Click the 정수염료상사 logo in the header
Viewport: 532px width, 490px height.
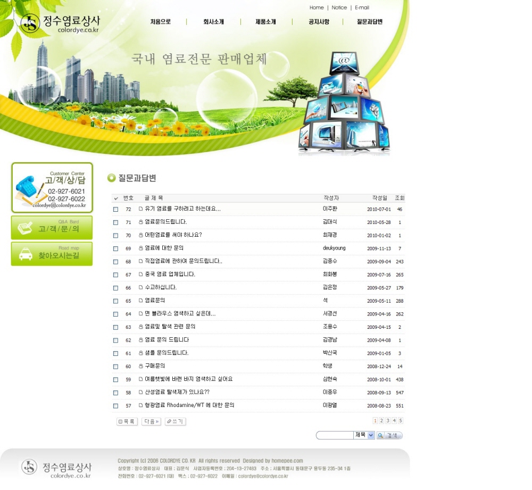tap(60, 23)
